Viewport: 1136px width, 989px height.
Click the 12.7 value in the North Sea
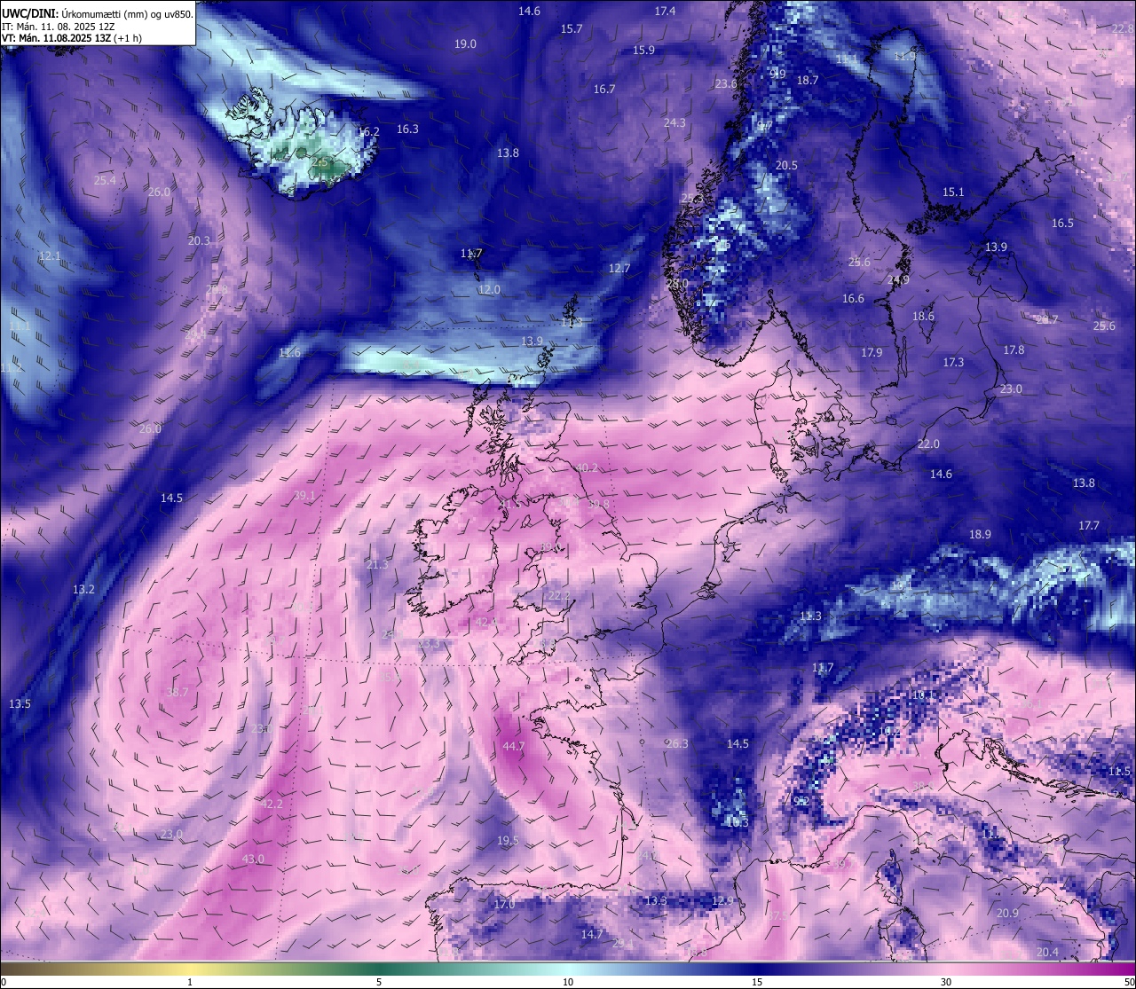tap(619, 269)
